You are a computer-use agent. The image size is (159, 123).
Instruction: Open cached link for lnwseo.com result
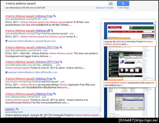pyautogui.click(x=62, y=81)
